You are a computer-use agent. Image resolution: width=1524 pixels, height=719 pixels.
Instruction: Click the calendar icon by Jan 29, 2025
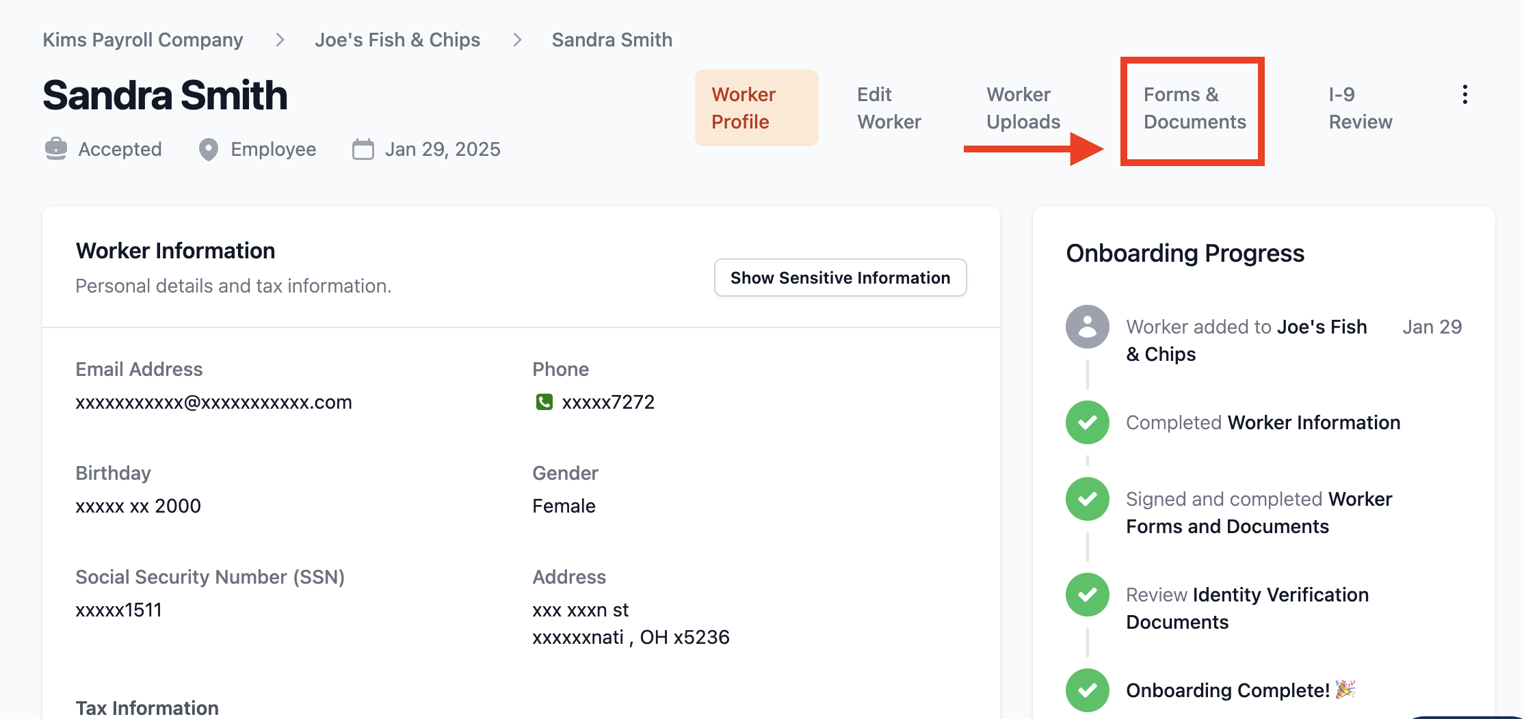[363, 149]
